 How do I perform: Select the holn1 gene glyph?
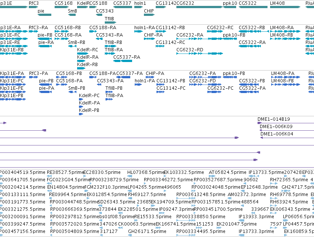tap(139, 7)
